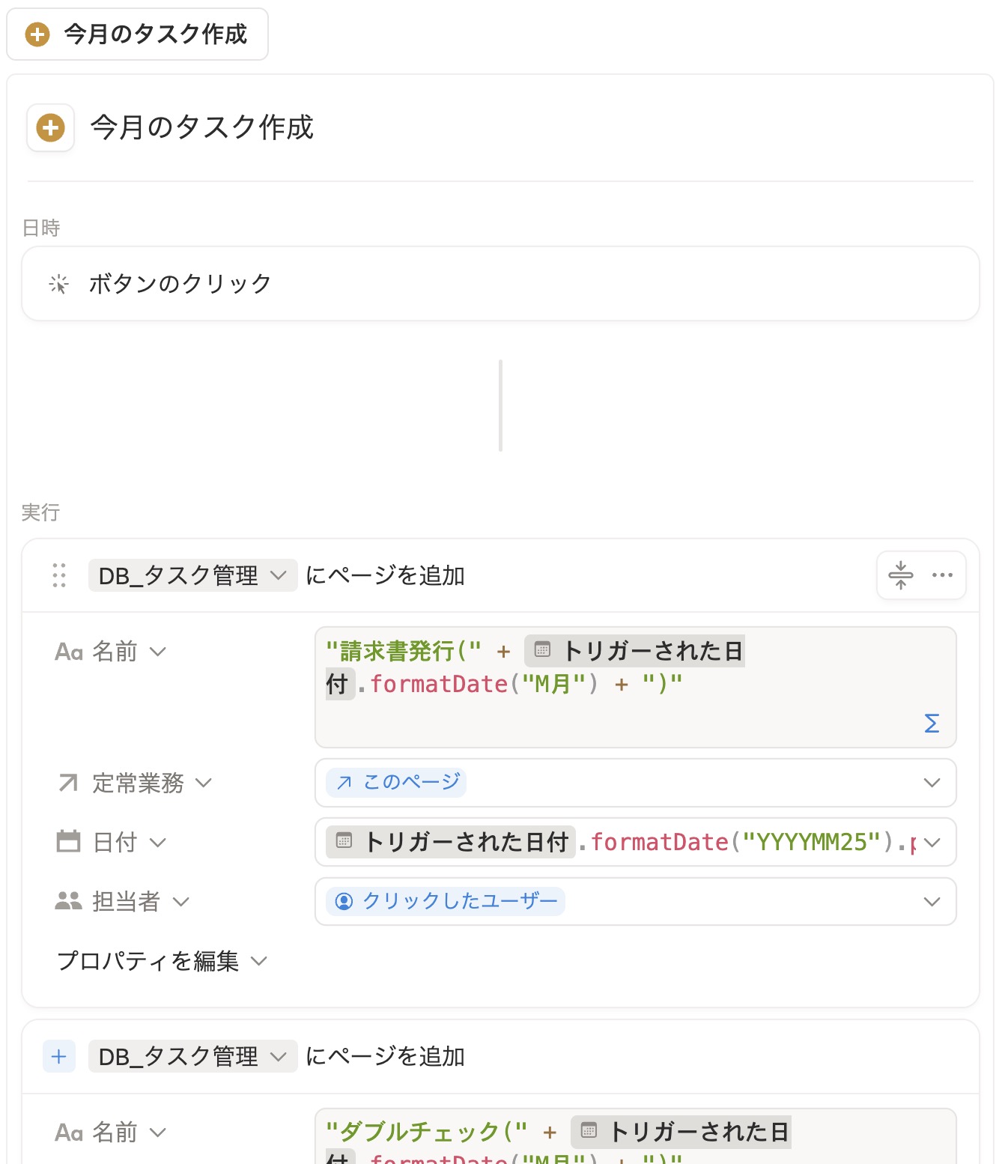Collapse the first action with collapse icon
Image resolution: width=999 pixels, height=1164 pixels.
point(900,575)
